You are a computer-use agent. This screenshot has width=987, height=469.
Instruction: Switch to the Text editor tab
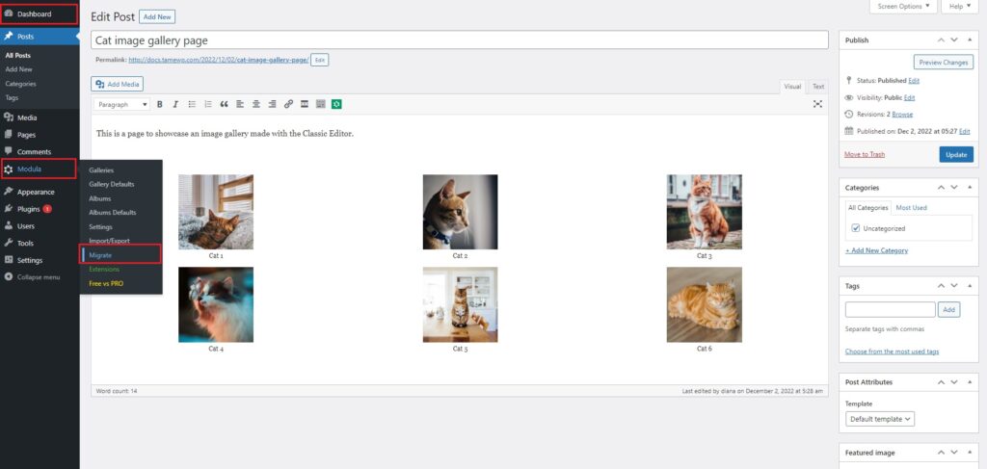[x=817, y=87]
